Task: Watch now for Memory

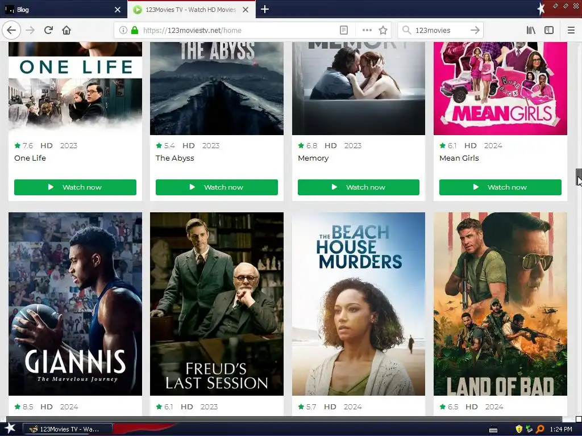Action: (x=359, y=187)
